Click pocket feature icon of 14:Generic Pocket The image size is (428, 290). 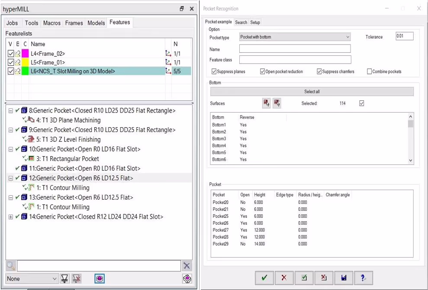(24, 216)
